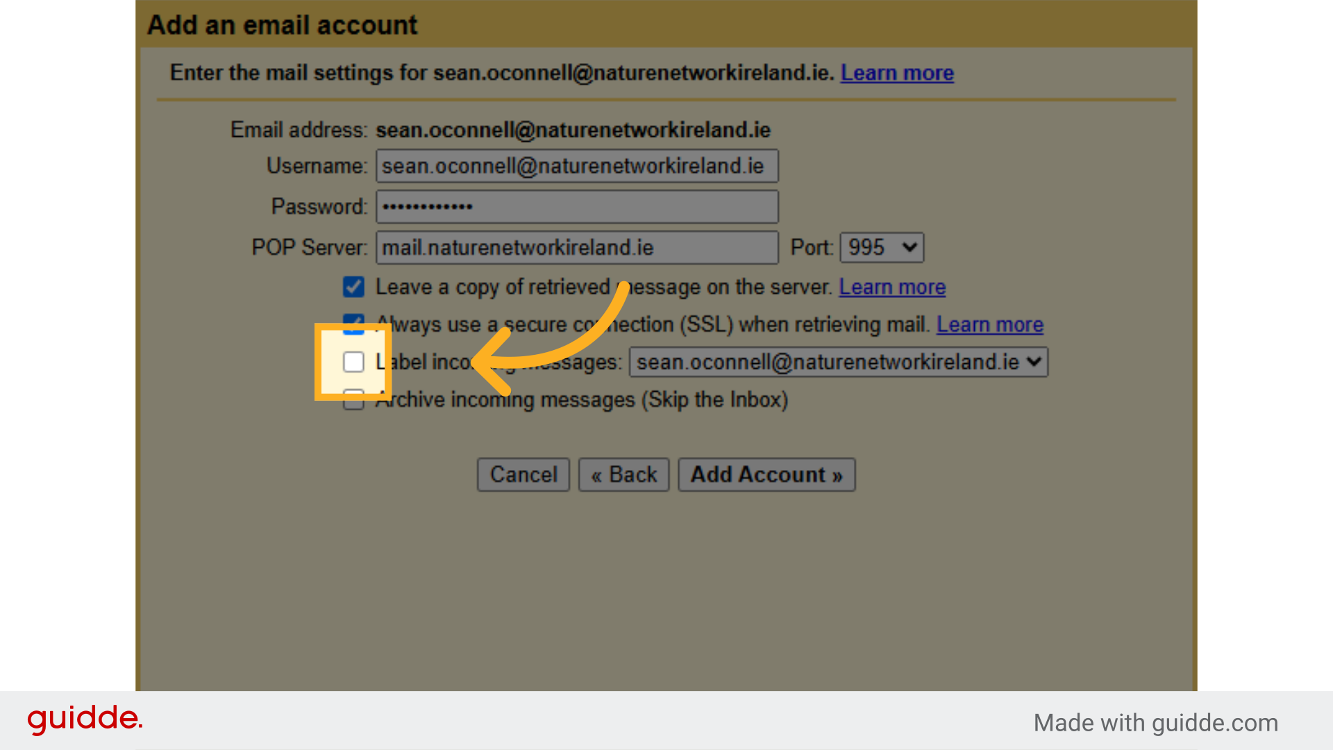This screenshot has height=750, width=1333.
Task: Click the guidde logo
Action: click(x=85, y=719)
